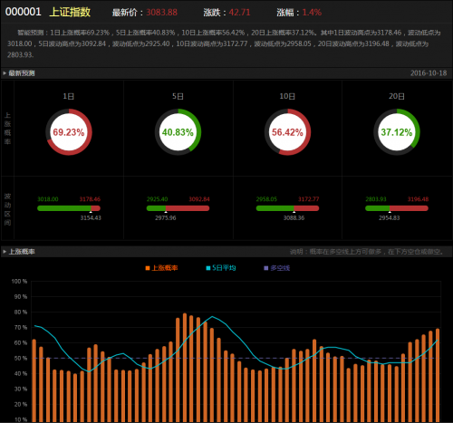Image resolution: width=453 pixels, height=423 pixels.
Task: Click the 上证指数 index name
Action: coord(70,12)
